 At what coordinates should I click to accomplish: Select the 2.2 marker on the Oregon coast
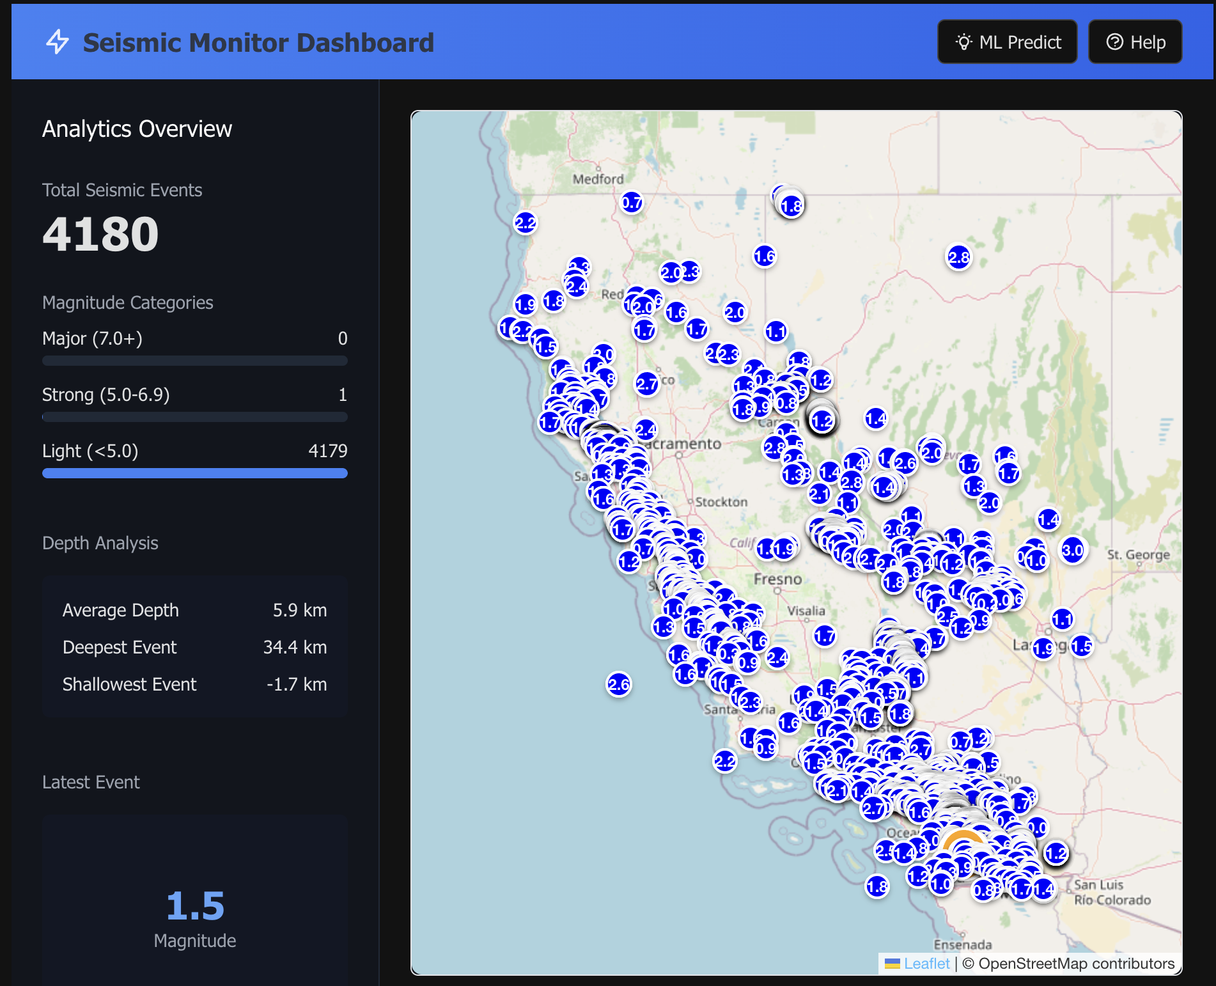click(526, 223)
